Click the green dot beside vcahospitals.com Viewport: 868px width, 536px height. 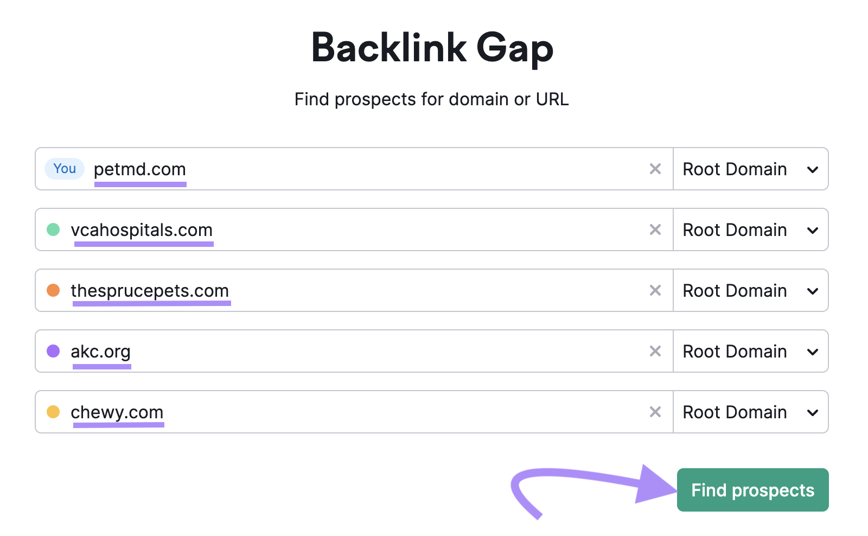pos(53,230)
